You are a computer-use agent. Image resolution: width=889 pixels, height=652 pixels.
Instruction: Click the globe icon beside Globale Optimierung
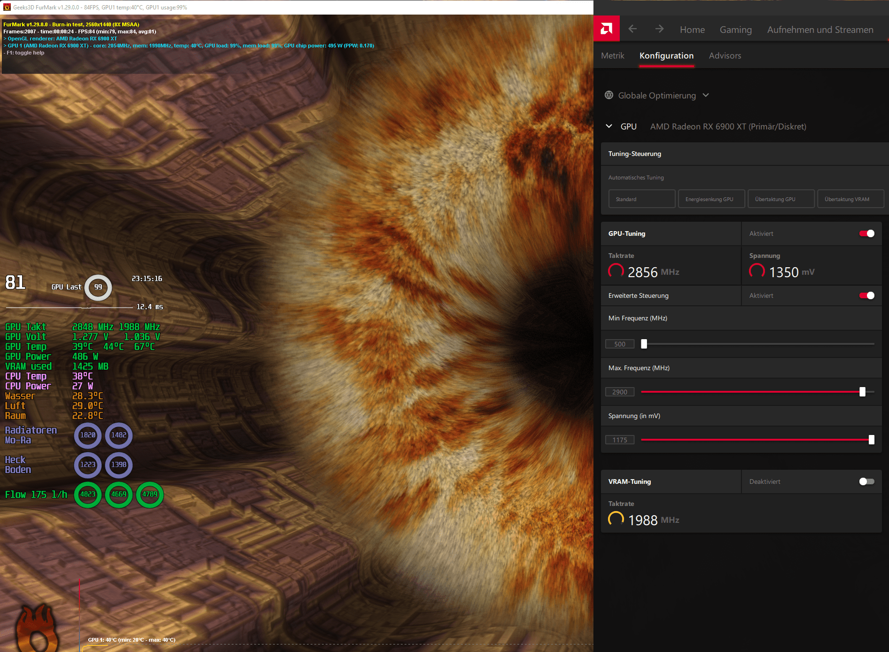609,95
